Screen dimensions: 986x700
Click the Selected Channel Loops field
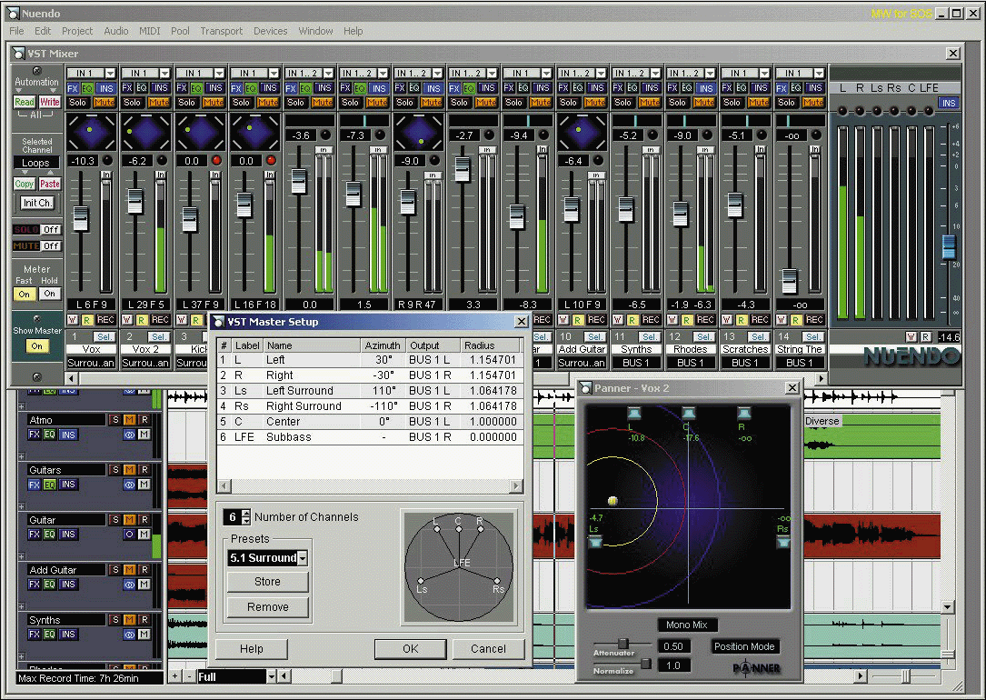(x=36, y=163)
